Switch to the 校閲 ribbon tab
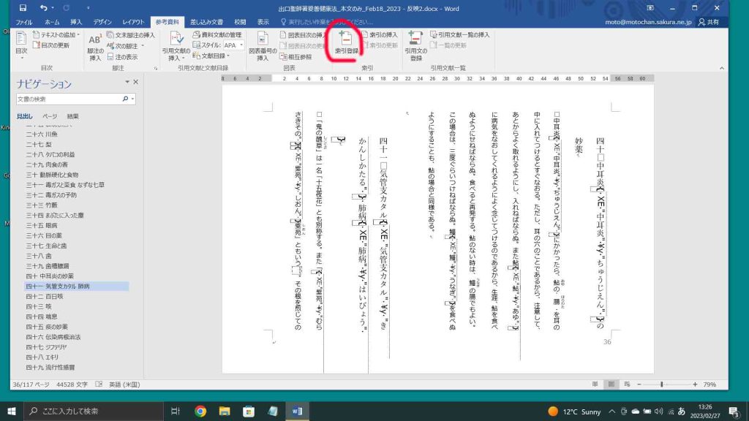The image size is (749, 421). pyautogui.click(x=240, y=22)
